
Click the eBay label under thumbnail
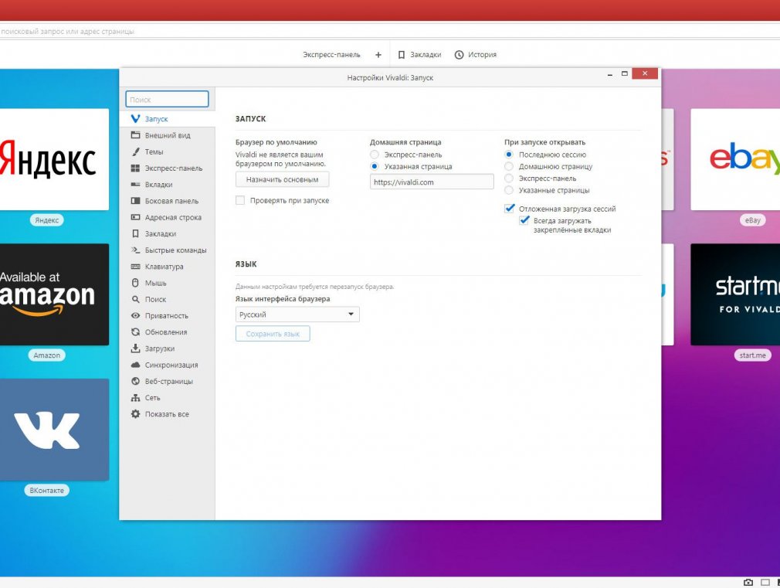752,220
